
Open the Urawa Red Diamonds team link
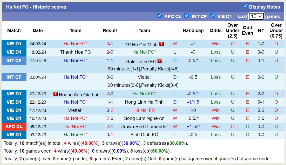pyautogui.click(x=143, y=127)
